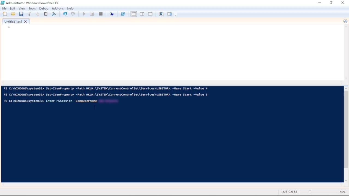Show Command Window icon

[x=161, y=14]
